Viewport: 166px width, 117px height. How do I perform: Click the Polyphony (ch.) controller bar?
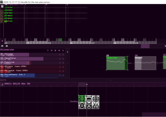point(33,75)
